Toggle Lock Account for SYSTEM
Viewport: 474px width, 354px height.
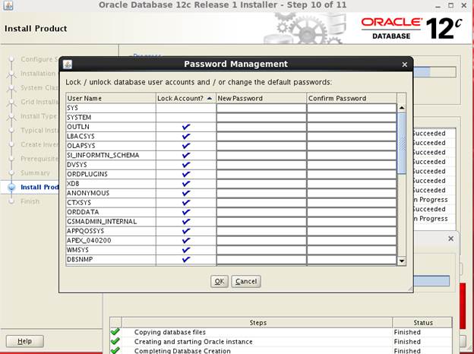click(x=186, y=117)
